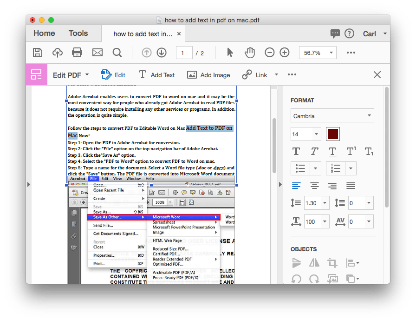
Task: Zoom out using the minus icon
Action: point(270,53)
